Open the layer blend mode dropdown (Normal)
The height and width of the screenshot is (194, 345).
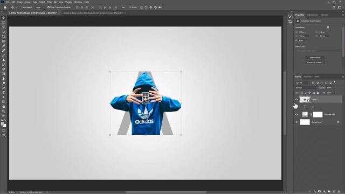[x=306, y=88]
